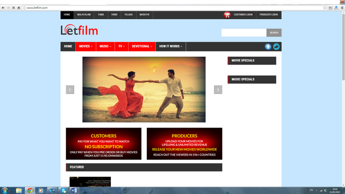Open the Windows Start menu
The height and width of the screenshot is (194, 345).
coord(4,191)
